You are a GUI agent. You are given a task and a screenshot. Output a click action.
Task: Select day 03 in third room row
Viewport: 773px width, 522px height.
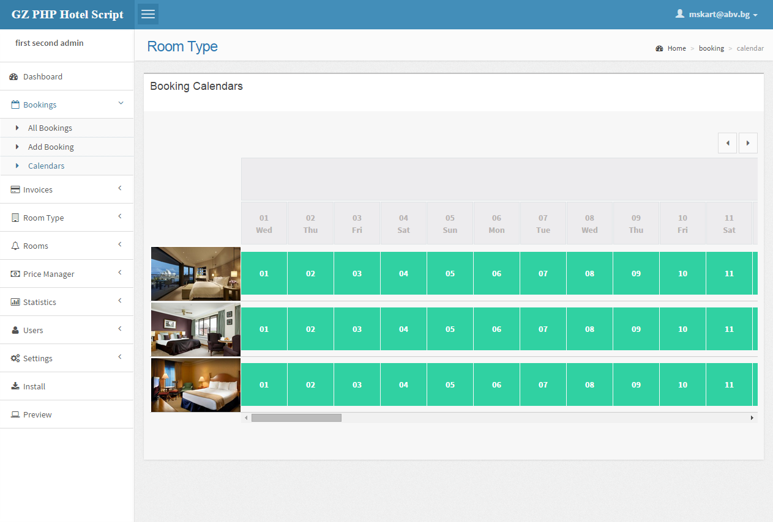point(357,384)
